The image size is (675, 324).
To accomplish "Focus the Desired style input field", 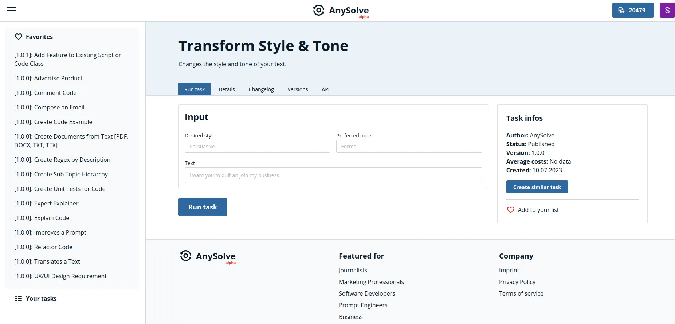I will click(257, 146).
